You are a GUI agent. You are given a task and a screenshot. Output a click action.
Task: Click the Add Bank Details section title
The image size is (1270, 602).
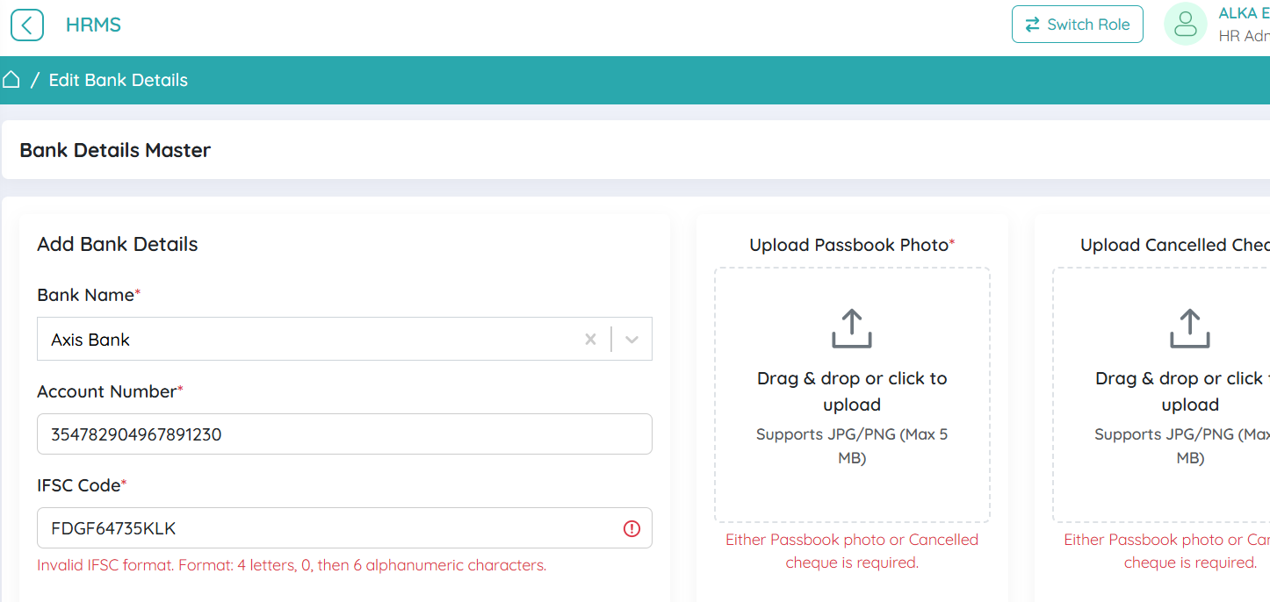118,244
